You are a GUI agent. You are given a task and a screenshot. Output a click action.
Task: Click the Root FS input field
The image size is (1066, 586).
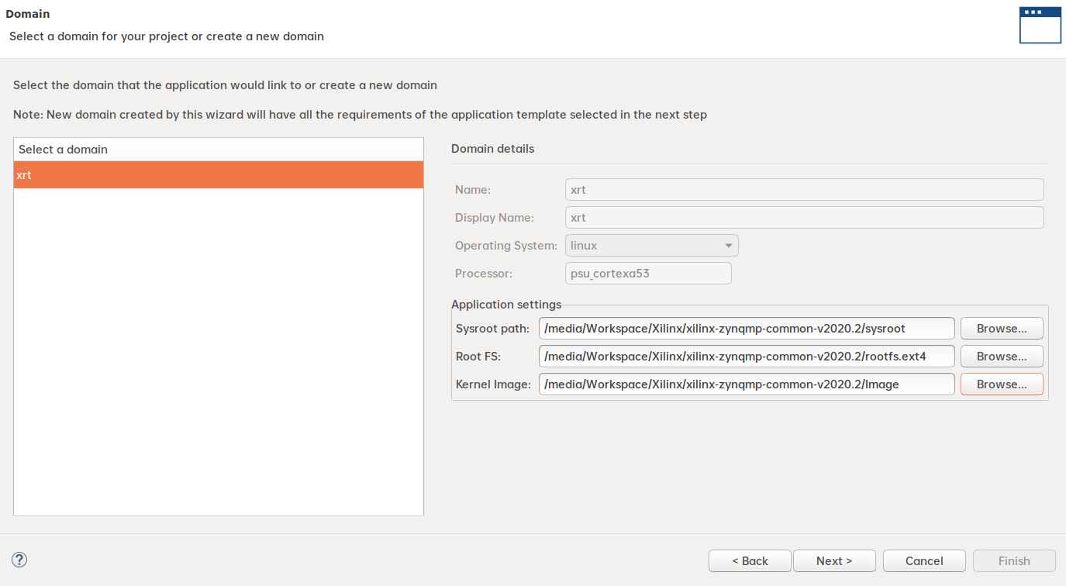[747, 357]
